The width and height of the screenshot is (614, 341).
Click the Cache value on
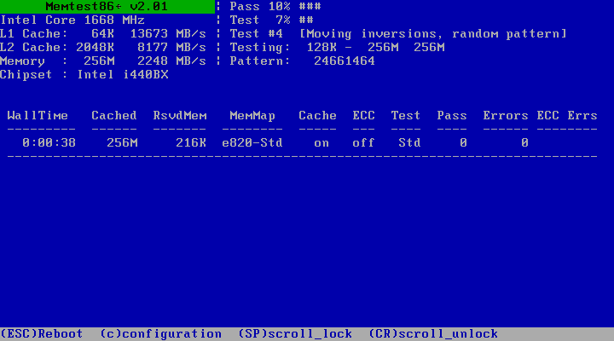[x=321, y=143]
